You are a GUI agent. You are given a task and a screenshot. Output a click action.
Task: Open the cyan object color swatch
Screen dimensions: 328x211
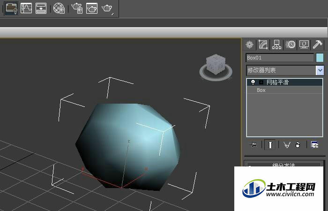tap(320, 58)
